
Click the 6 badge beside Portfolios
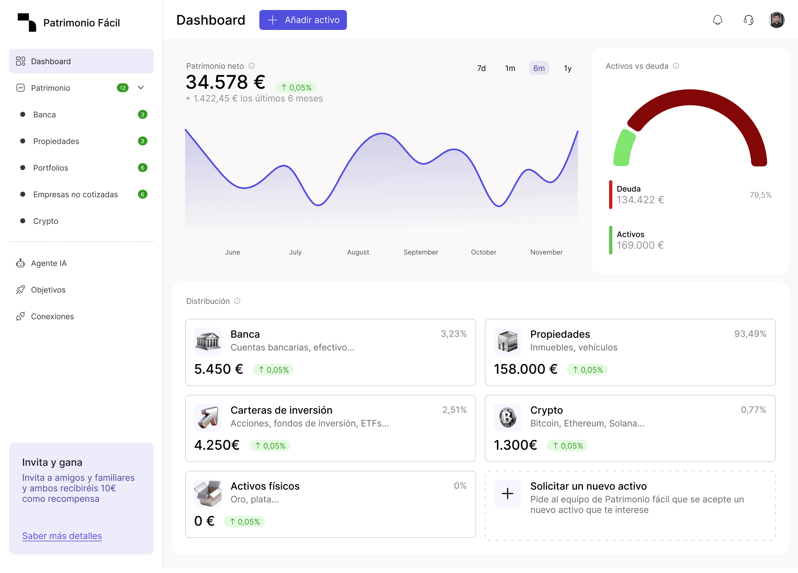point(143,168)
